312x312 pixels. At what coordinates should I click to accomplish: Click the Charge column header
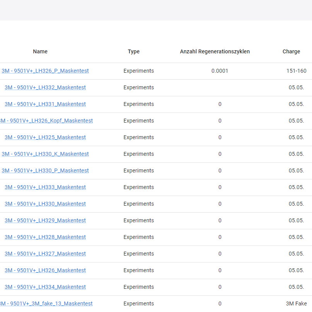pos(291,51)
